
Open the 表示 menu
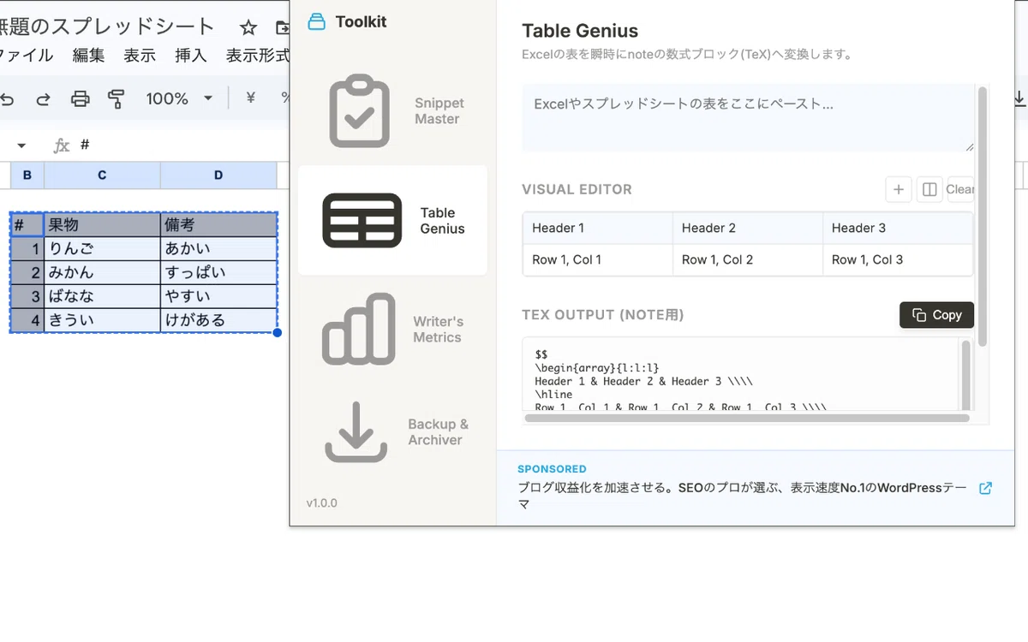[140, 56]
